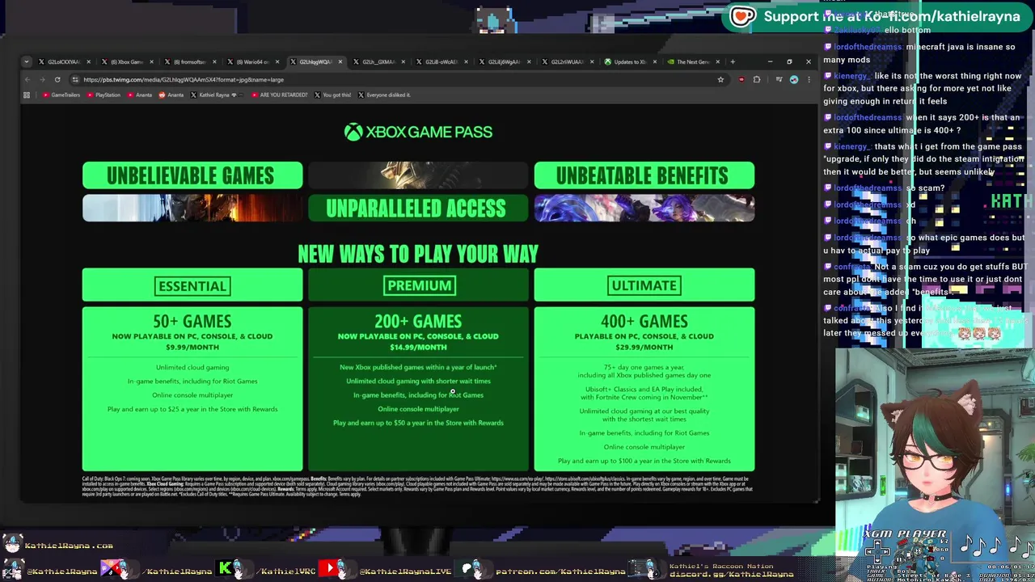Close The Next Gen tab
Viewport: 1035px width, 582px height.
(717, 61)
